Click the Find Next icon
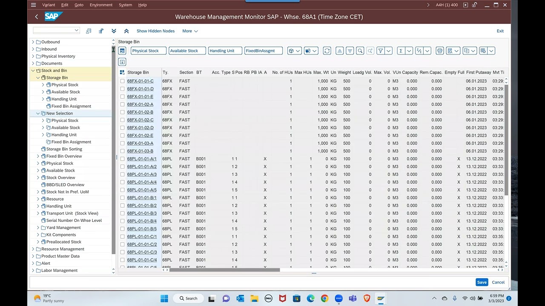Viewport: 545px width, 306px height. pyautogui.click(x=370, y=51)
